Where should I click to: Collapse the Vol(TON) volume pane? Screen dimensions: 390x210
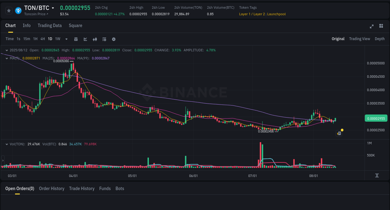pos(6,144)
